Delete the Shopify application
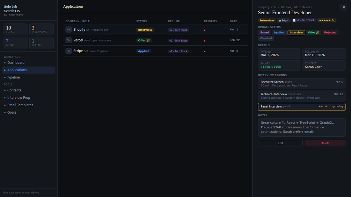The width and height of the screenshot is (351, 197). [x=325, y=143]
